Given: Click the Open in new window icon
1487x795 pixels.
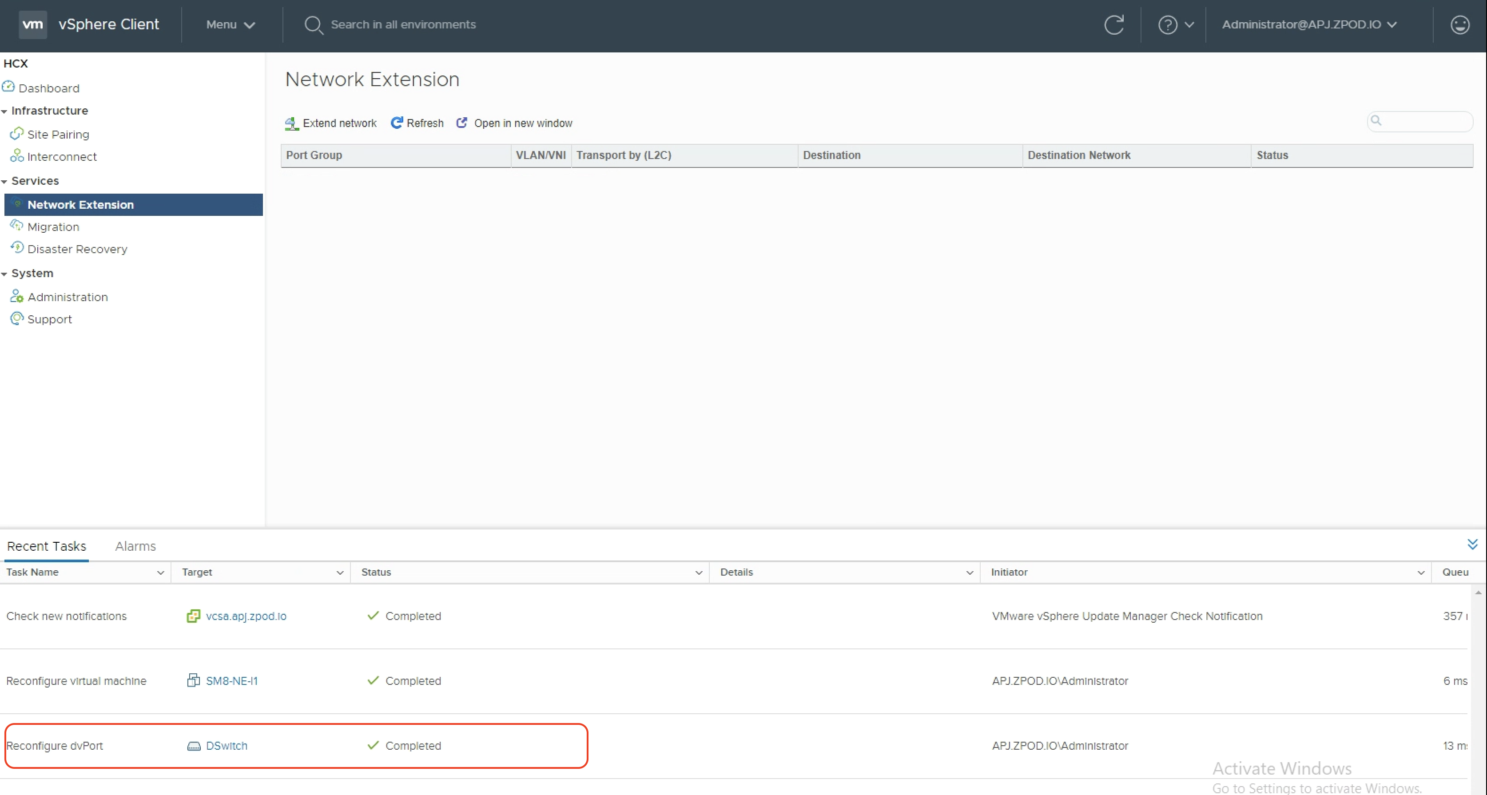Looking at the screenshot, I should coord(462,123).
